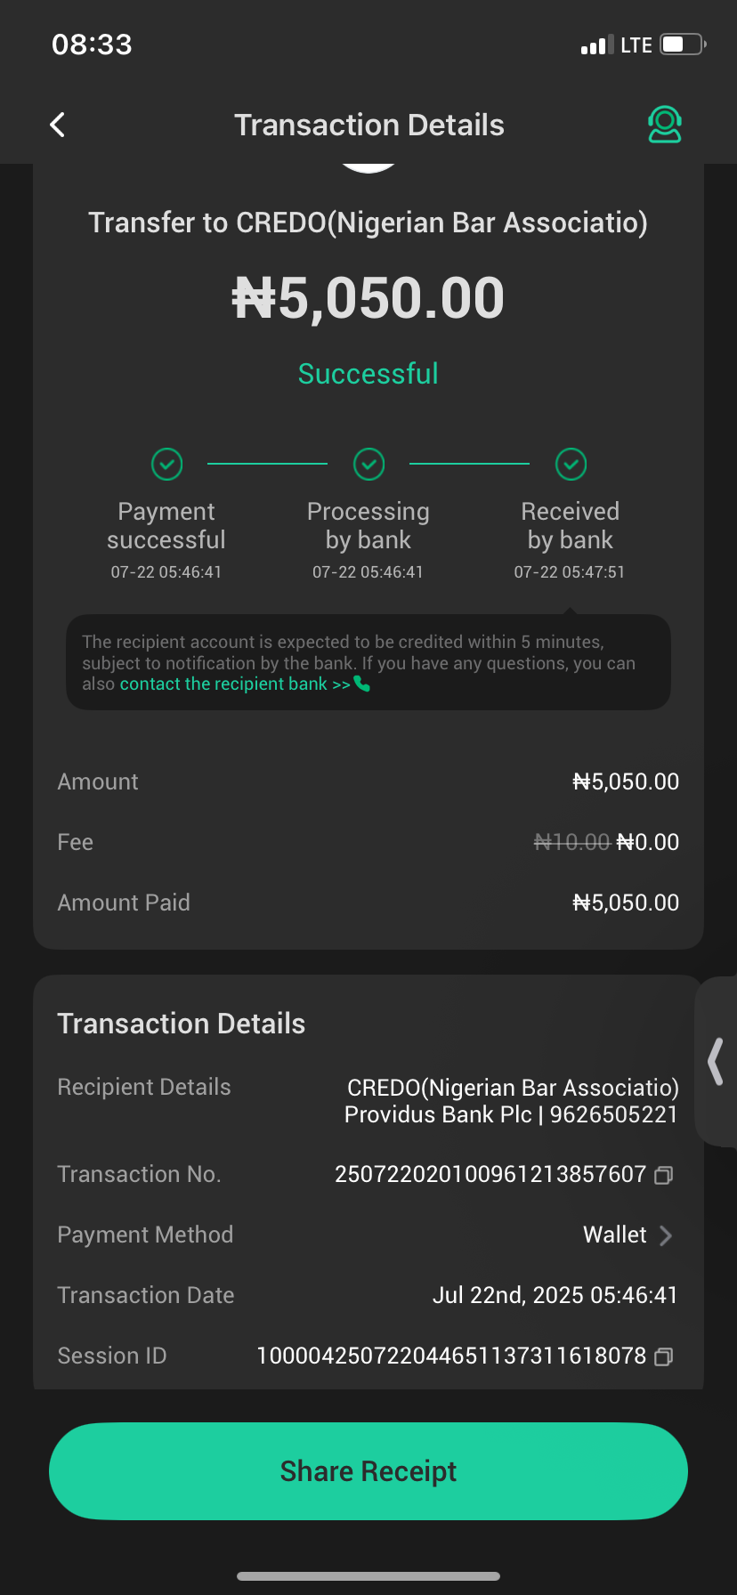The height and width of the screenshot is (1595, 737).
Task: Tap the LTE network indicator
Action: 636,45
